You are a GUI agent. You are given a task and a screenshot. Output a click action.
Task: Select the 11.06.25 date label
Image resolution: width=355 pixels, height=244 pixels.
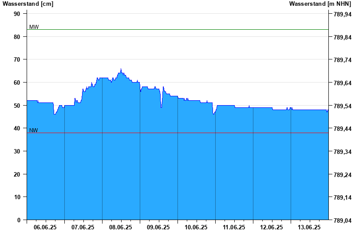coord(234,228)
